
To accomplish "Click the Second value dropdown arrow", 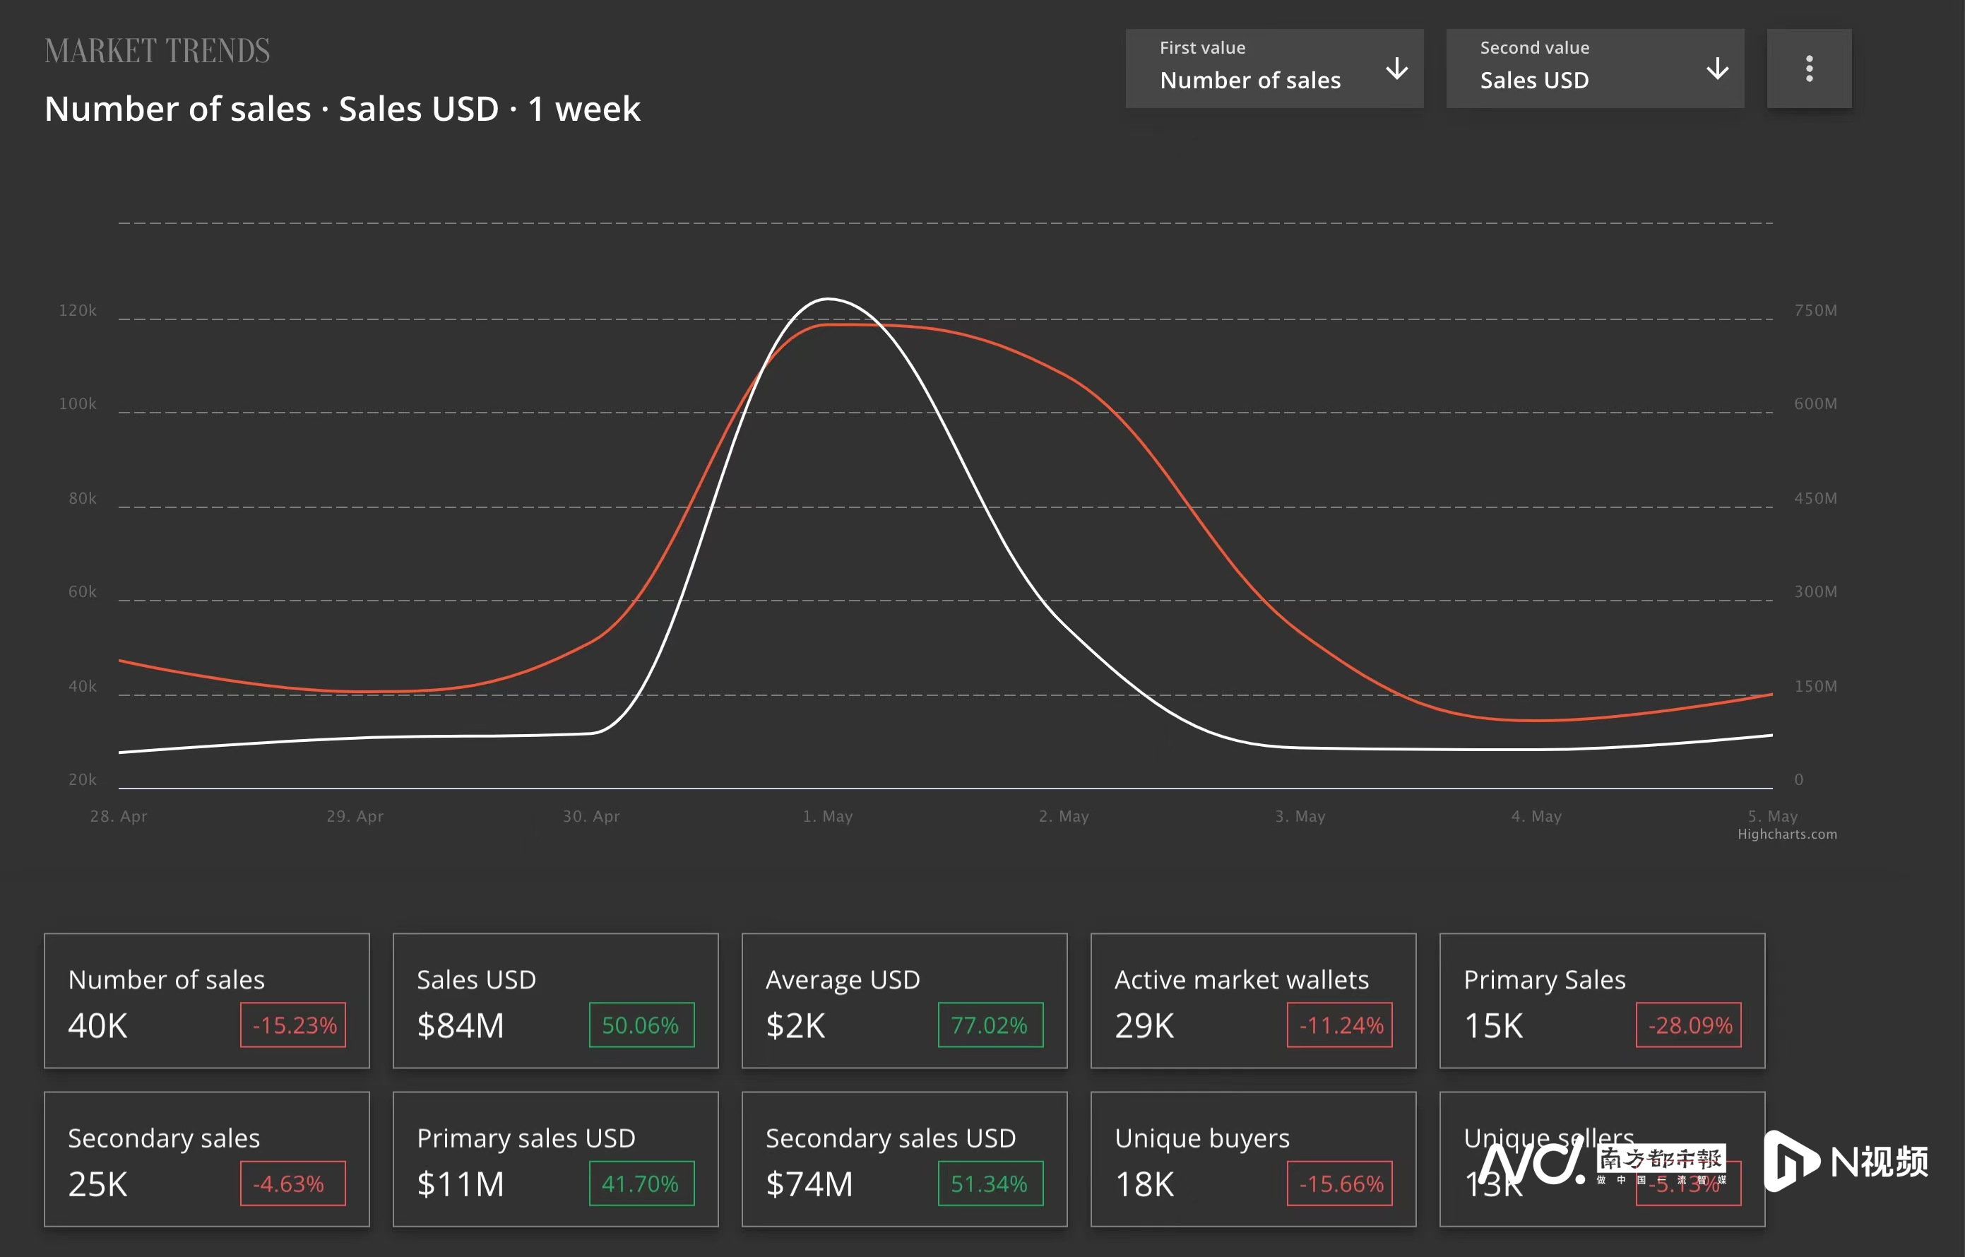I will point(1717,69).
